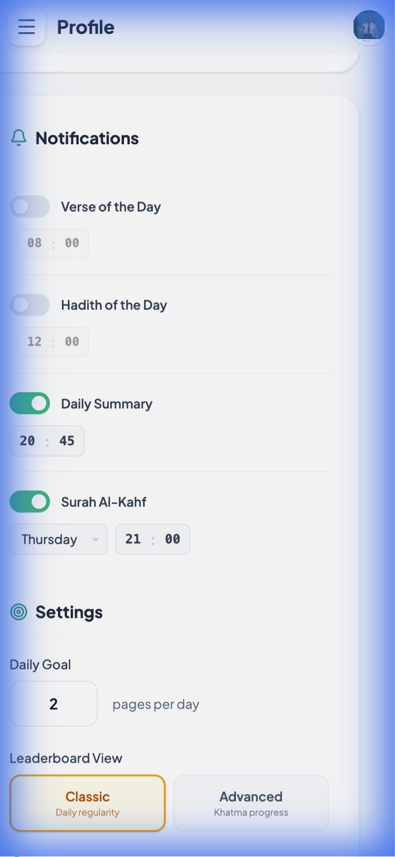
Task: Turn off Surah Al-Kahf reminder toggle
Action: tap(30, 501)
